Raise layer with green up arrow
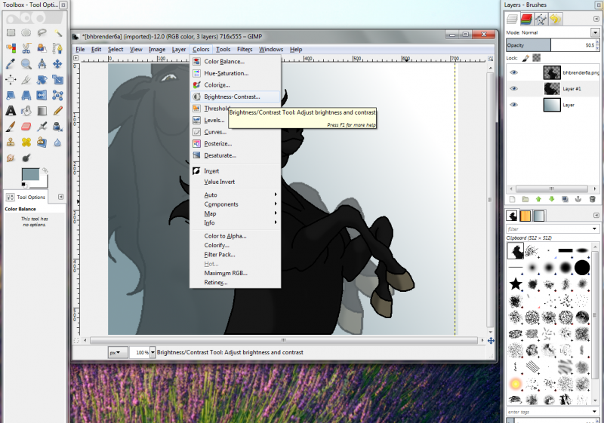The width and height of the screenshot is (604, 423). pyautogui.click(x=538, y=199)
